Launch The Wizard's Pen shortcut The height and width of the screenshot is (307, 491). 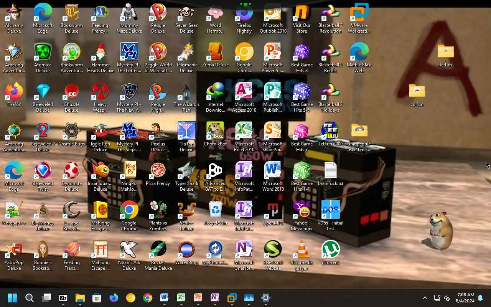coord(186,97)
